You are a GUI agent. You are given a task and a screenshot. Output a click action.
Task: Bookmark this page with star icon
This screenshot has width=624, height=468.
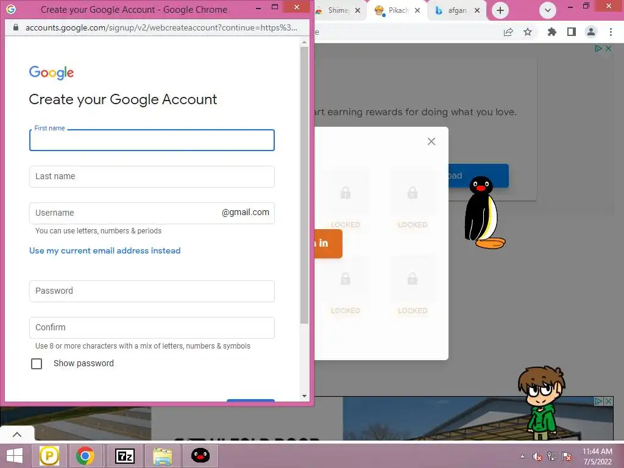[528, 32]
